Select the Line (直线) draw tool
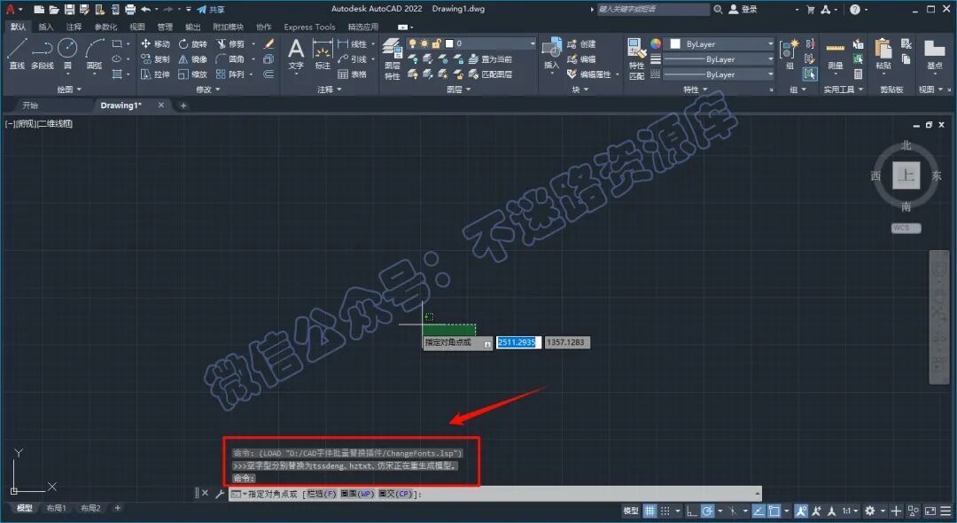The image size is (957, 523). 17,53
